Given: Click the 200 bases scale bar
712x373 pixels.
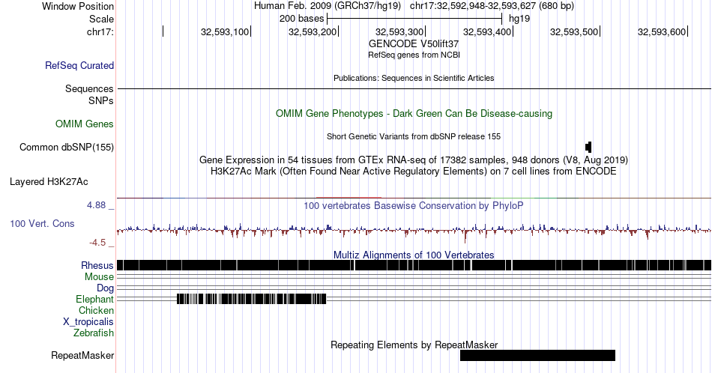Looking at the screenshot, I should coord(414,19).
